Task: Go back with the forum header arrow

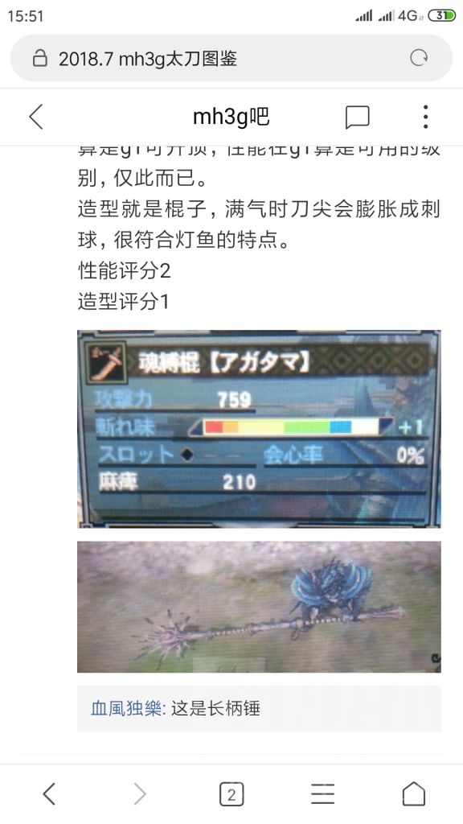Action: (x=36, y=117)
